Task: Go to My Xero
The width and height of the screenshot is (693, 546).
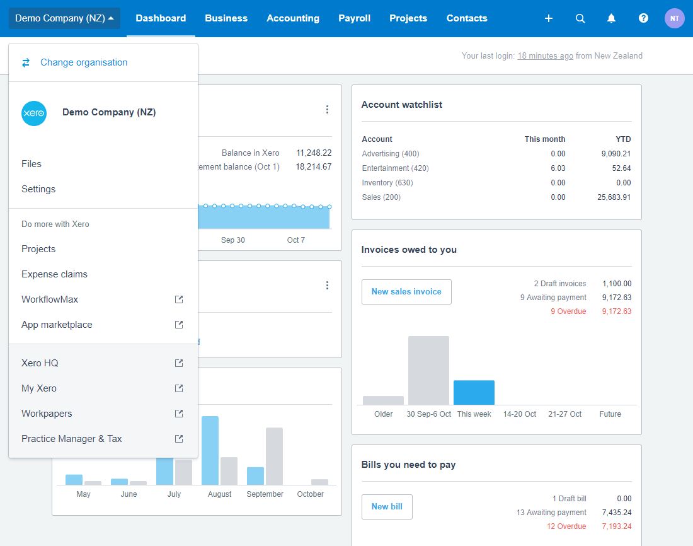Action: [x=103, y=388]
